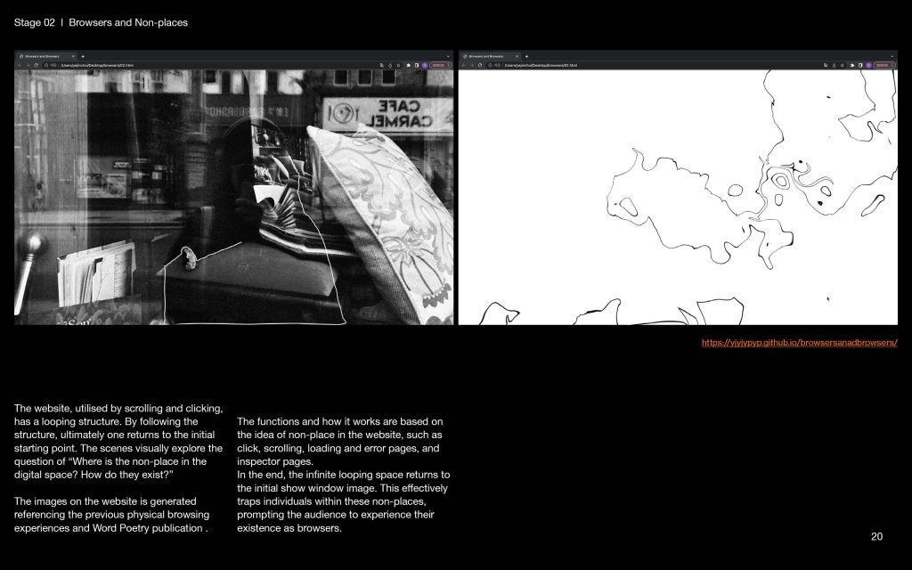
Task: Expand the tab search chevron in the left browser
Action: [448, 56]
